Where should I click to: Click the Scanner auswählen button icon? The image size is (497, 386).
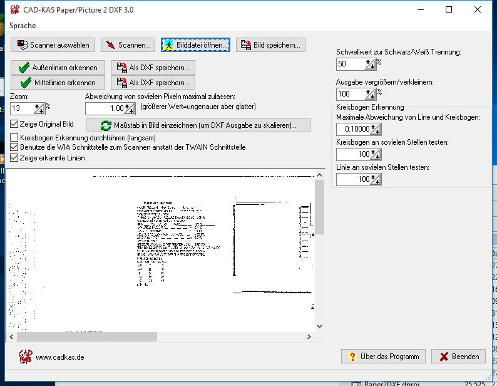(23, 45)
